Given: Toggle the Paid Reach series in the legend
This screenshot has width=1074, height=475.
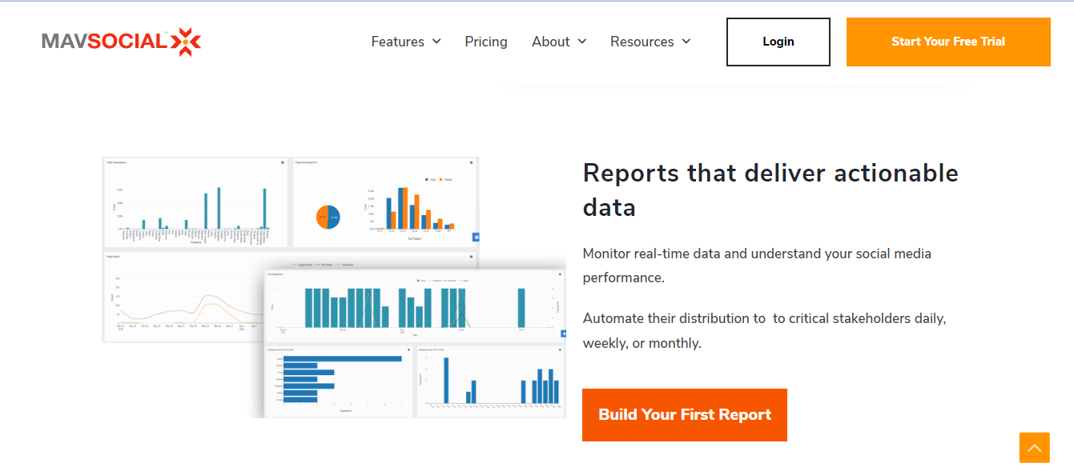Looking at the screenshot, I should 324,264.
